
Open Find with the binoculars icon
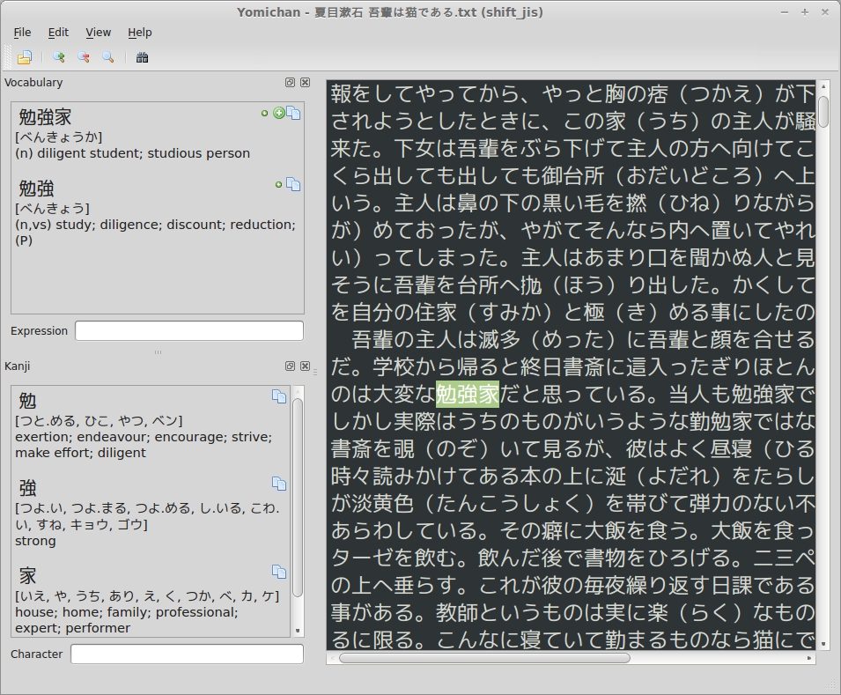point(142,57)
